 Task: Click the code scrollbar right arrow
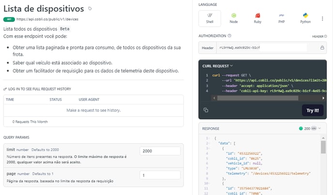323,98
